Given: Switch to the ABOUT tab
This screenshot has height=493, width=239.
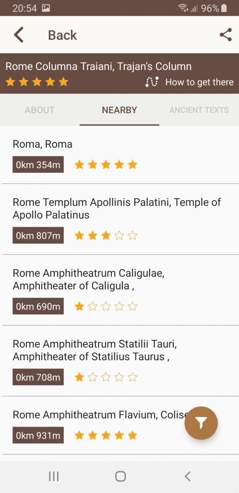Looking at the screenshot, I should click(x=40, y=110).
